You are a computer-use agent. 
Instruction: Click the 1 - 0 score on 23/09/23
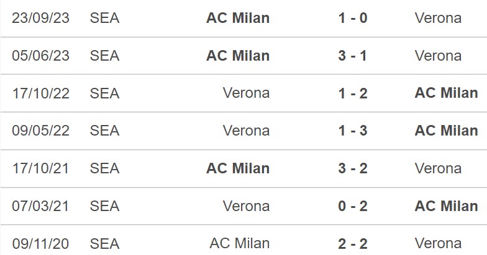353,18
